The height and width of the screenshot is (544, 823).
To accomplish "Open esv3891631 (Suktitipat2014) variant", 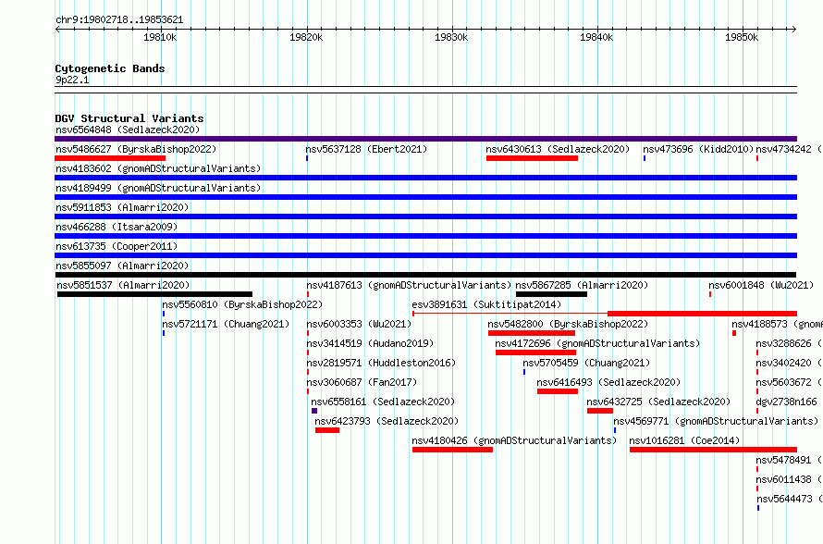I will [486, 304].
